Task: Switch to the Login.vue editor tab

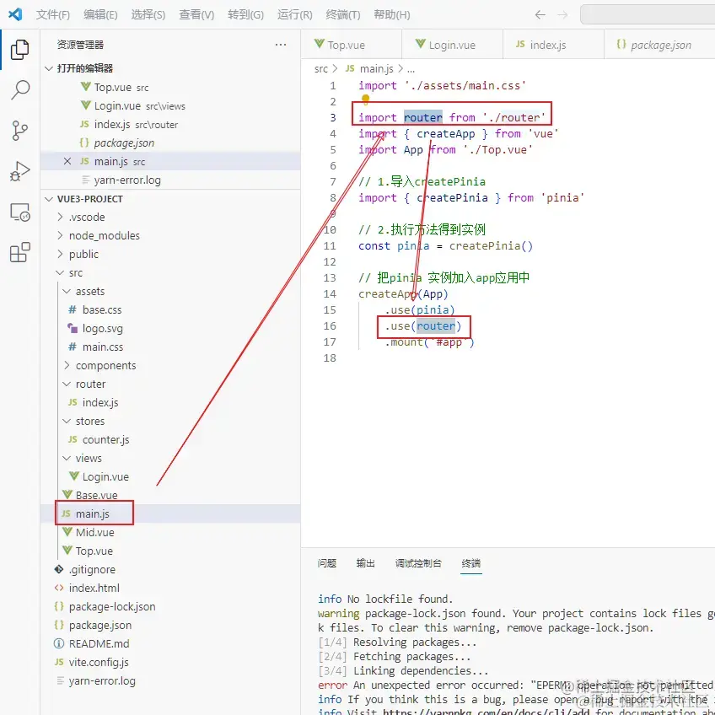Action: click(x=452, y=45)
